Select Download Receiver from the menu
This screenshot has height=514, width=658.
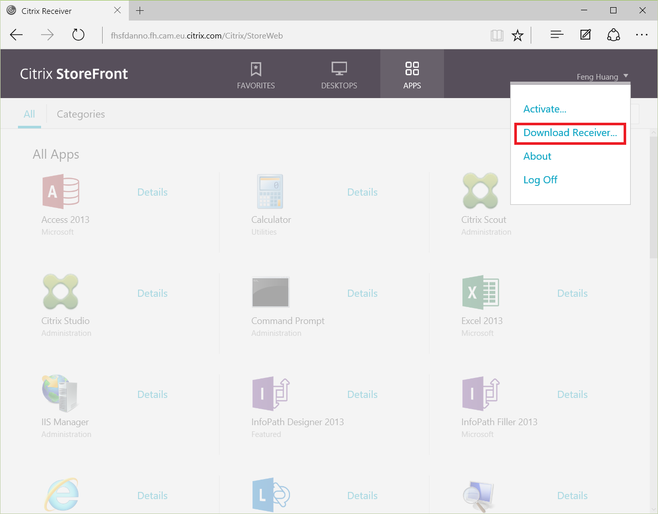tap(570, 133)
